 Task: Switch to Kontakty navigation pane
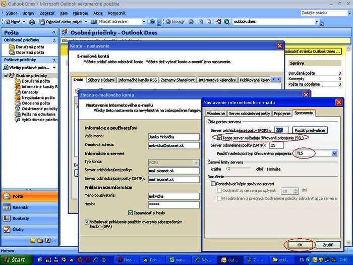pos(30,219)
